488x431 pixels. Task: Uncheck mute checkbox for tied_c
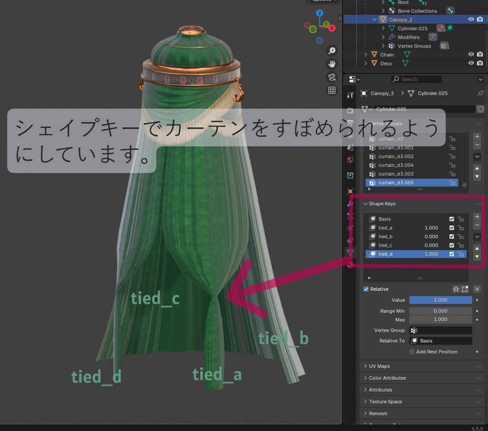(452, 245)
